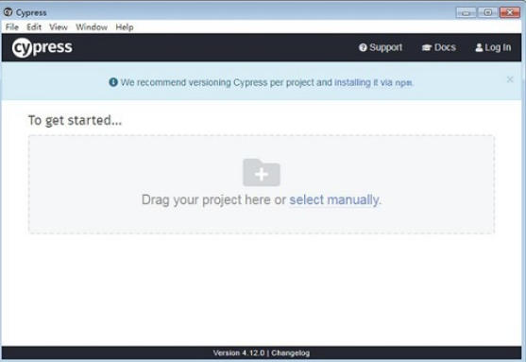This screenshot has height=362, width=526.
Task: Maximize the Cypress window
Action: [488, 13]
